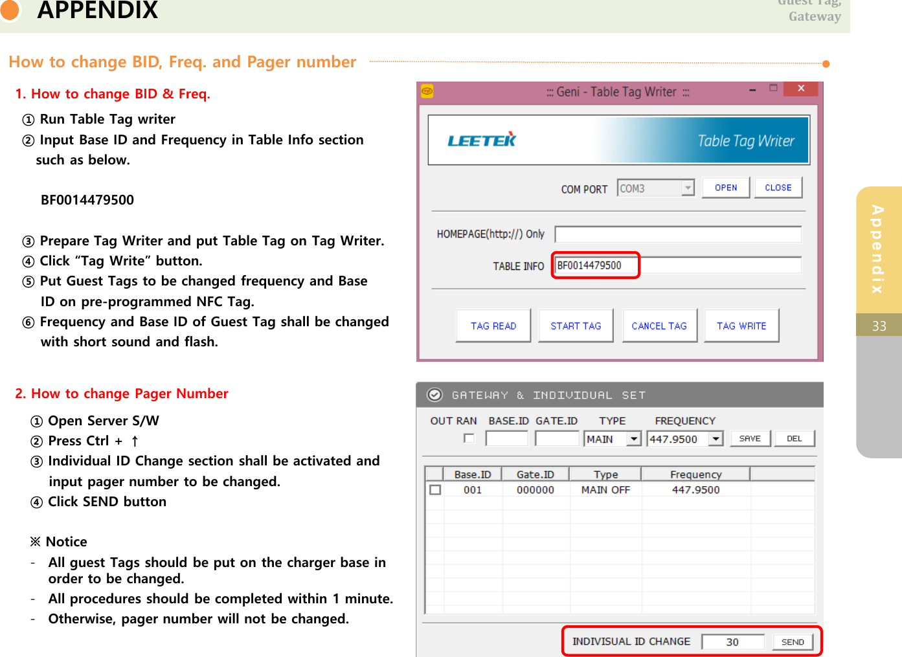
Task: Click the Appendix side tab
Action: (879, 250)
